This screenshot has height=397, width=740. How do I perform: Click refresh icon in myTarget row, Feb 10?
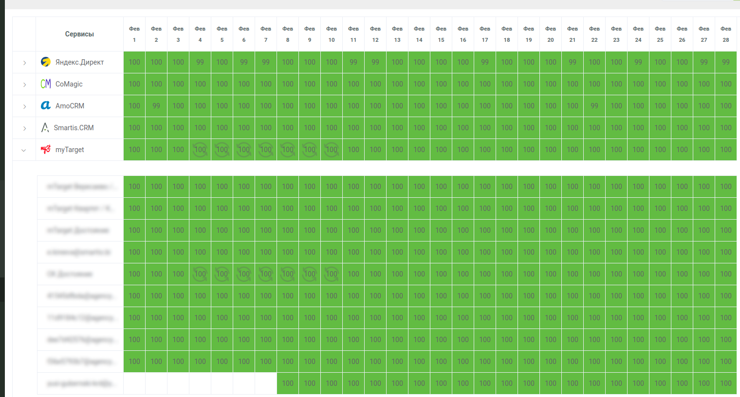[332, 150]
